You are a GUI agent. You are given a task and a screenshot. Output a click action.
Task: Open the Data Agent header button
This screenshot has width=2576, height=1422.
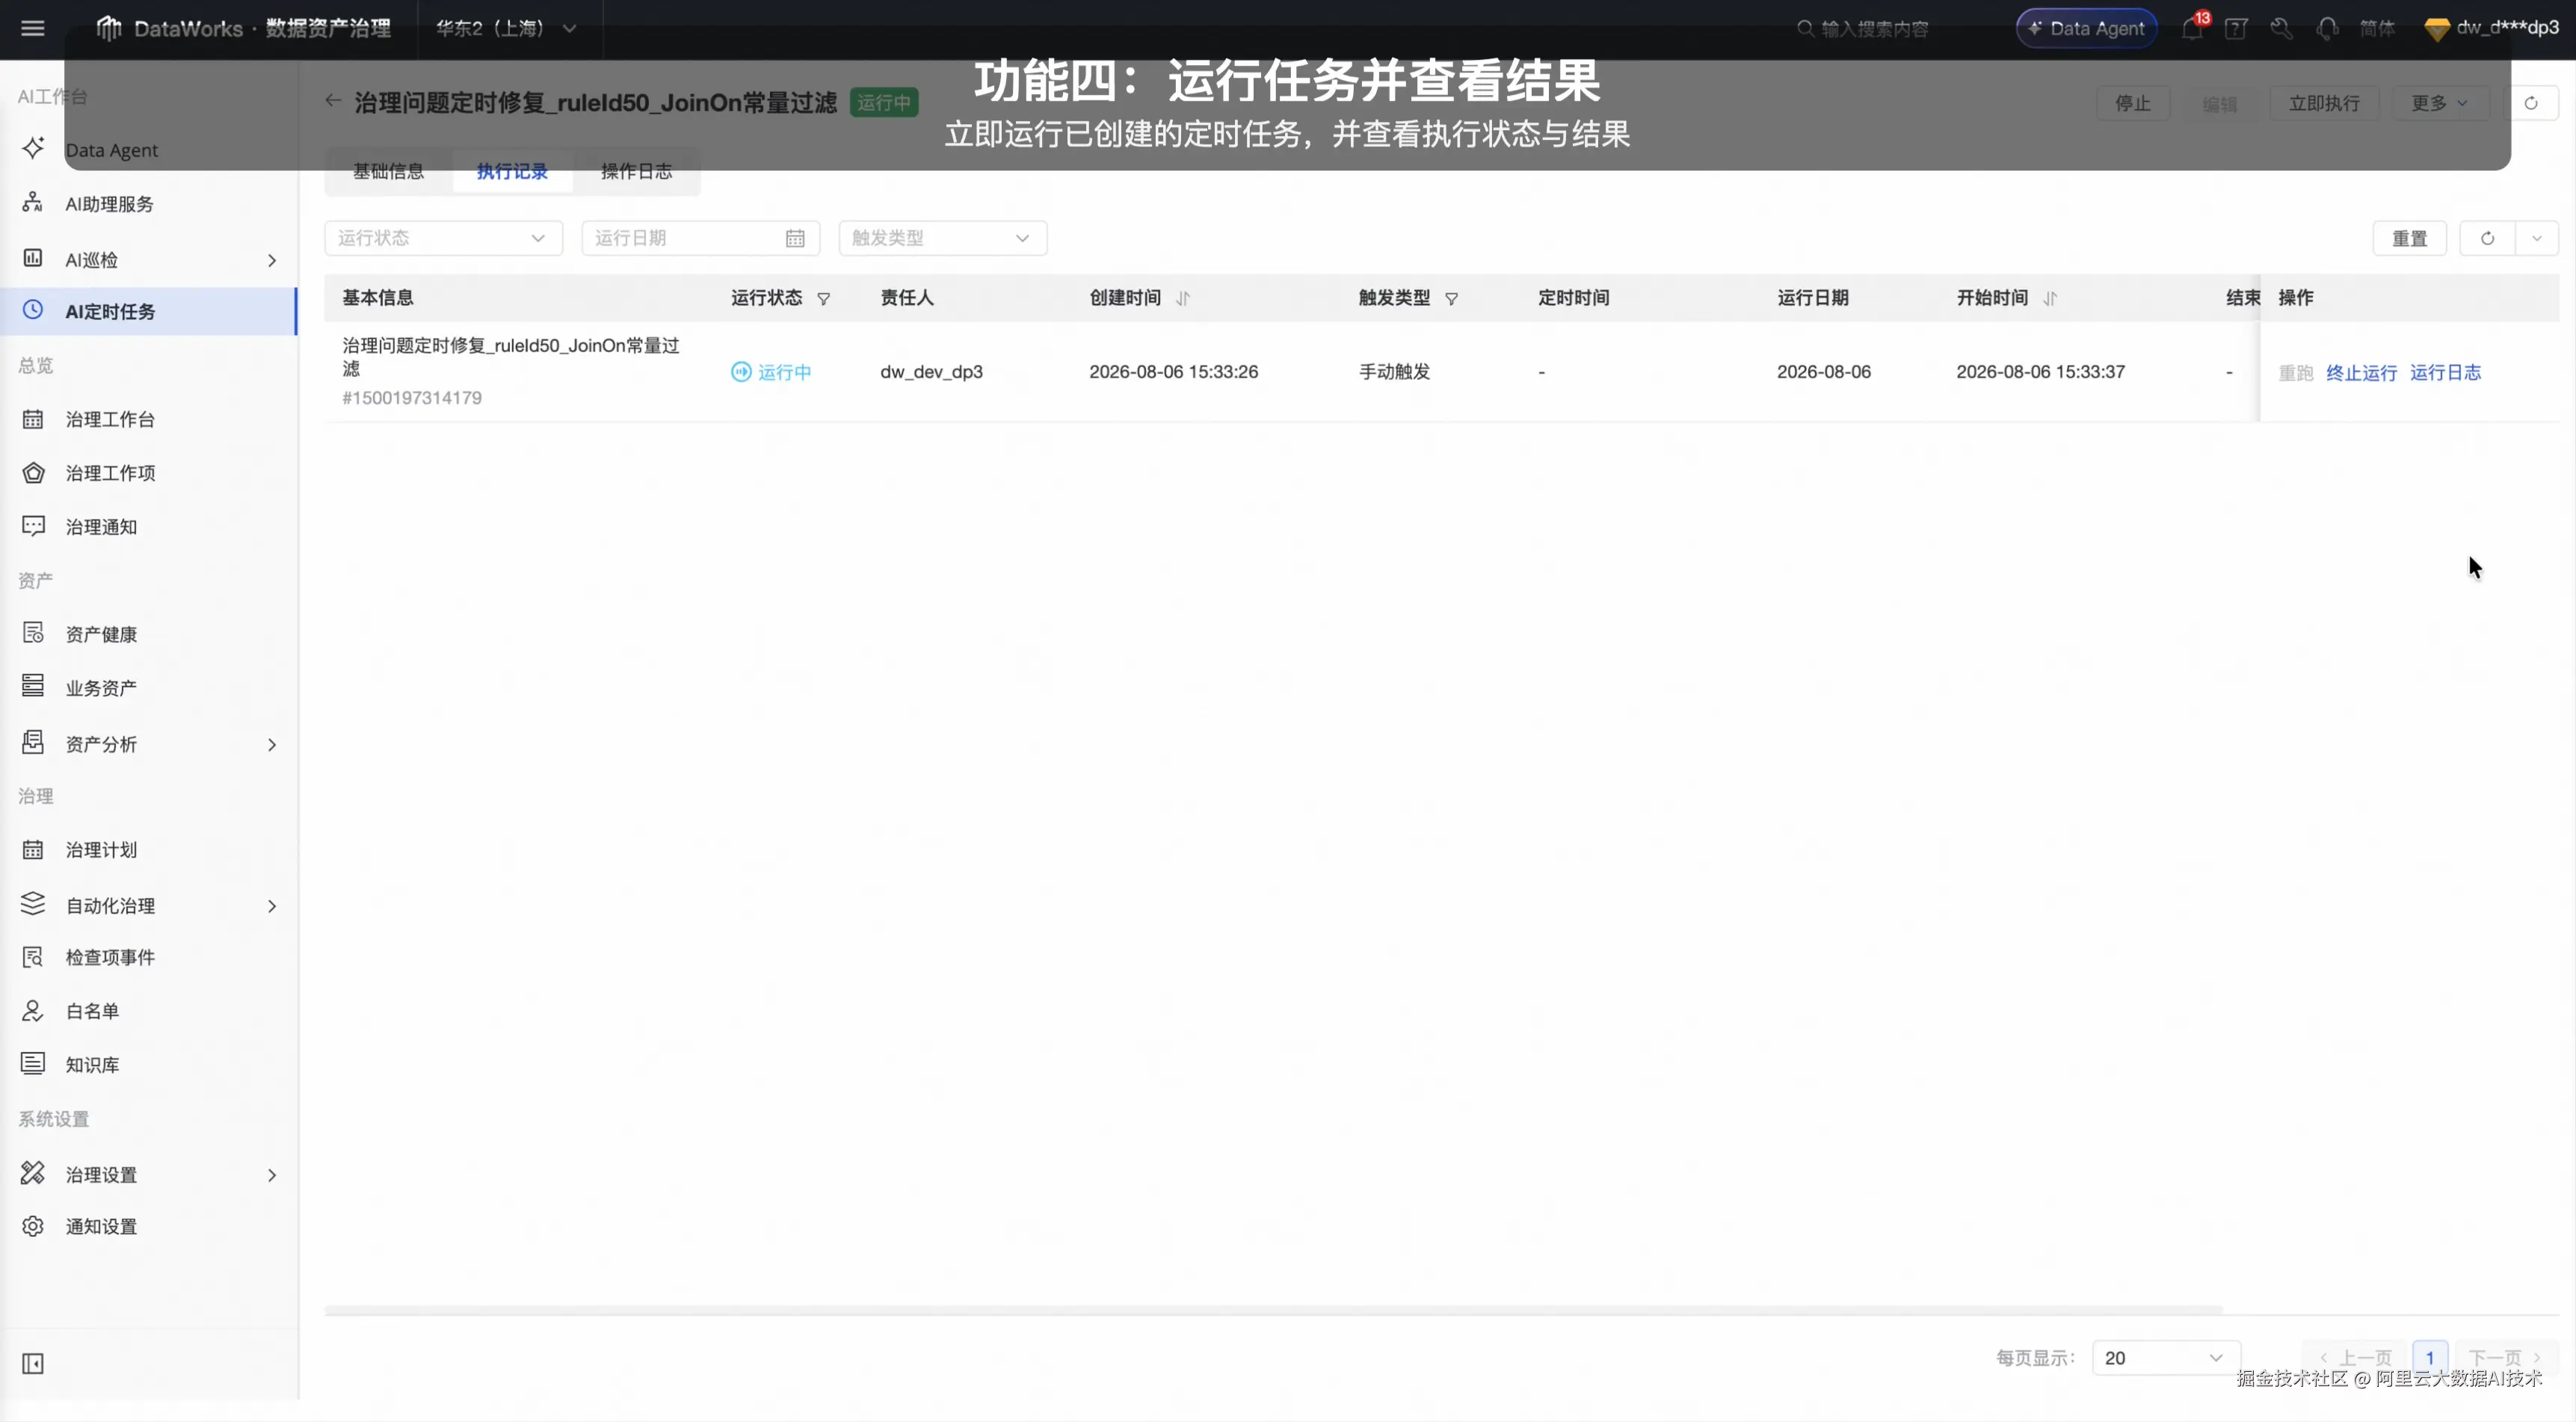tap(2087, 28)
